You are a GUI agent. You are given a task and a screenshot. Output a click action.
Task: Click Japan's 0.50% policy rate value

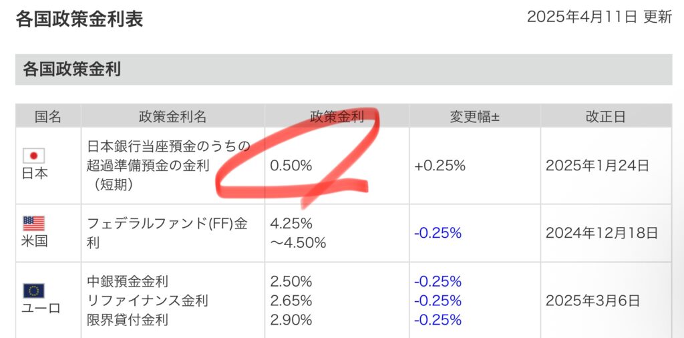(x=291, y=166)
